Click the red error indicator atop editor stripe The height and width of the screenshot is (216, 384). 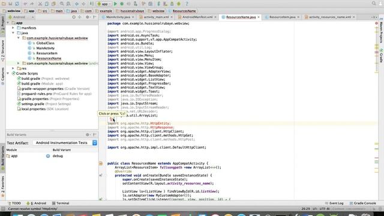[376, 23]
